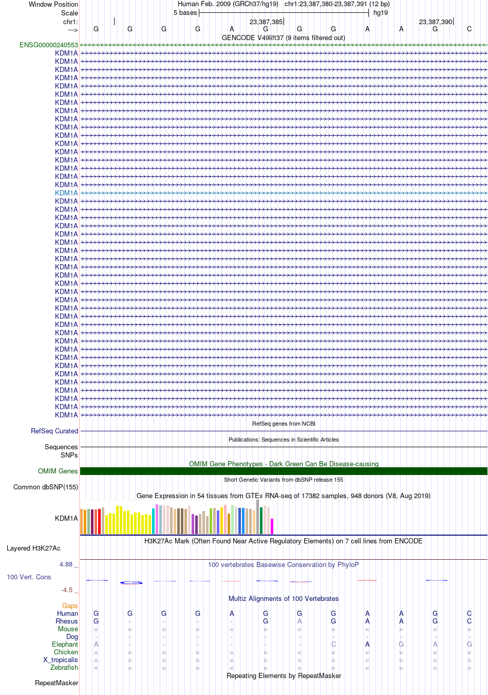This screenshot has width=488, height=695.
Task: Click the Common dbSNP(155) track label
Action: [x=46, y=487]
